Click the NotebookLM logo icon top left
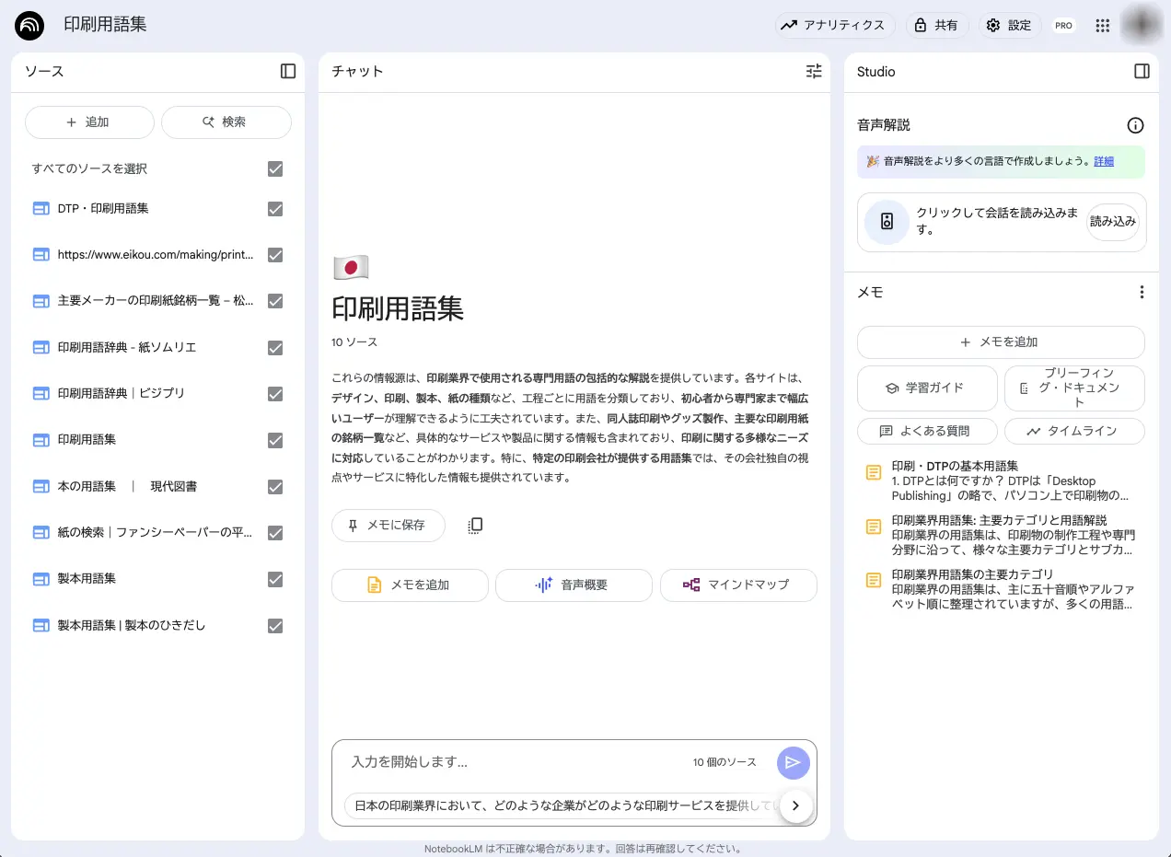 (29, 25)
